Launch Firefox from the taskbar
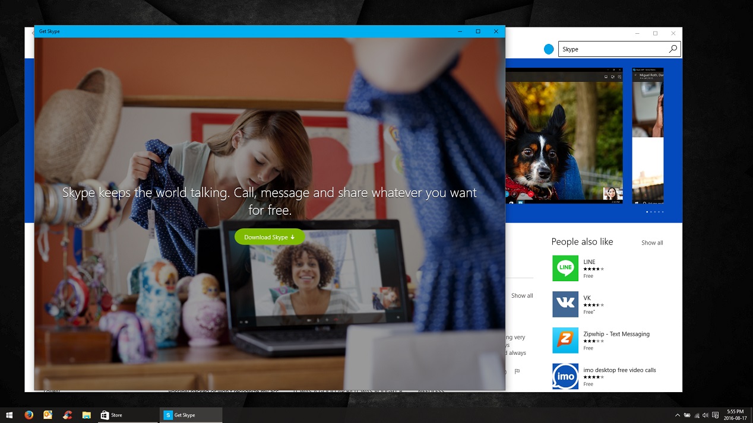Image resolution: width=753 pixels, height=423 pixels. [x=29, y=415]
